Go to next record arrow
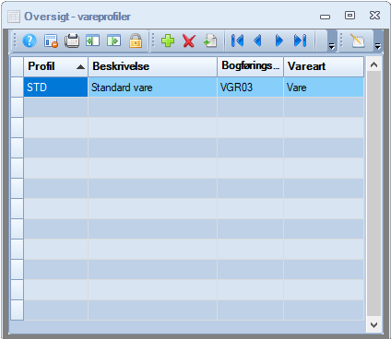This screenshot has height=339, width=391. pyautogui.click(x=278, y=41)
